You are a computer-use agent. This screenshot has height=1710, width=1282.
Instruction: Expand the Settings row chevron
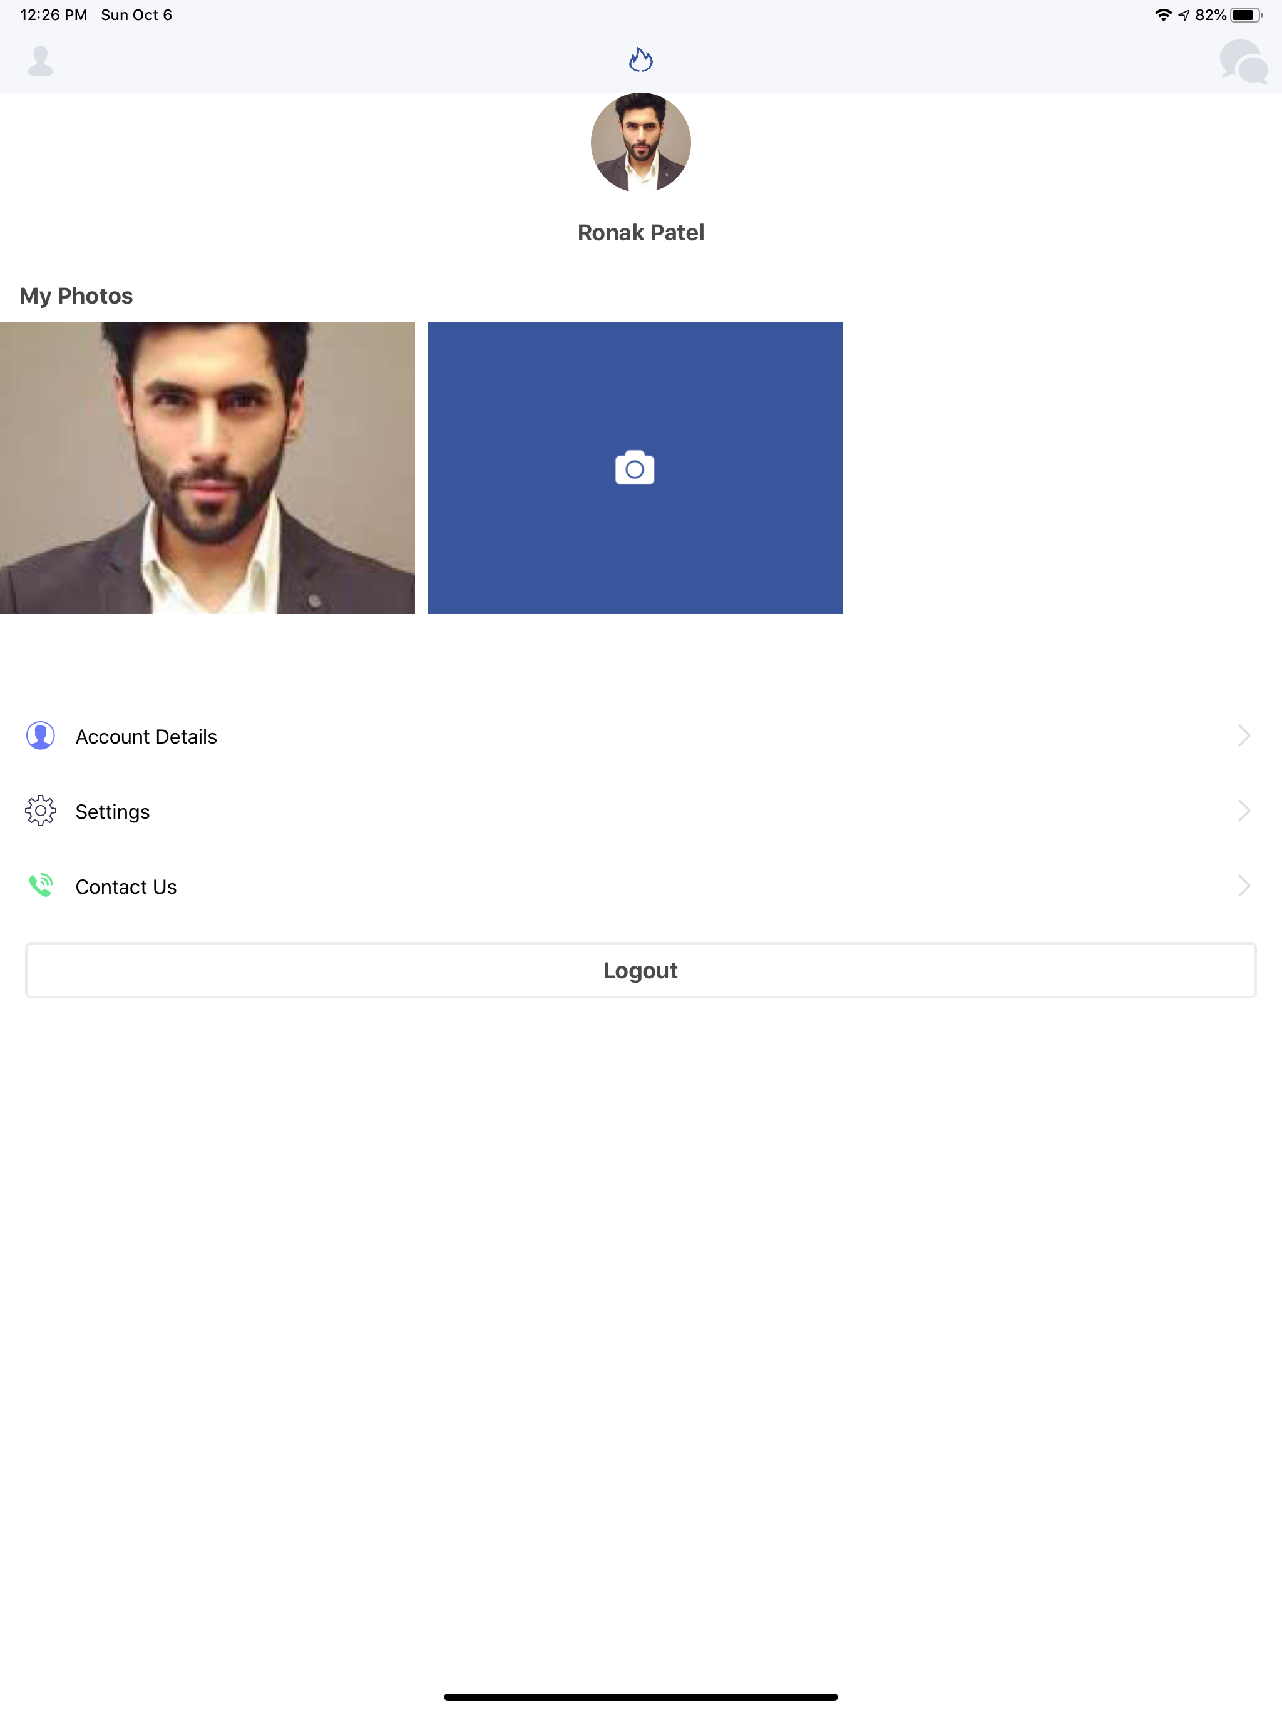click(1243, 810)
